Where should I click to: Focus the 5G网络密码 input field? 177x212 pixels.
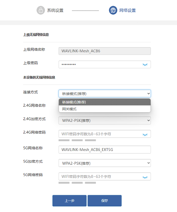pyautogui.click(x=99, y=177)
